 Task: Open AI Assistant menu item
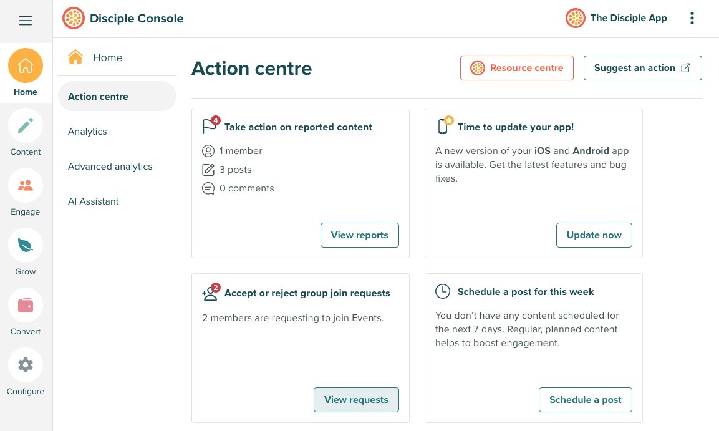[94, 201]
